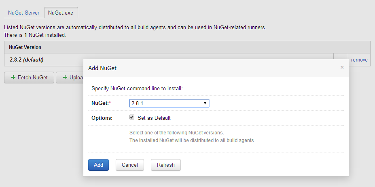Image resolution: width=375 pixels, height=187 pixels.
Task: Click 'Select one of the following NuGet versions' hint
Action: coord(177,133)
